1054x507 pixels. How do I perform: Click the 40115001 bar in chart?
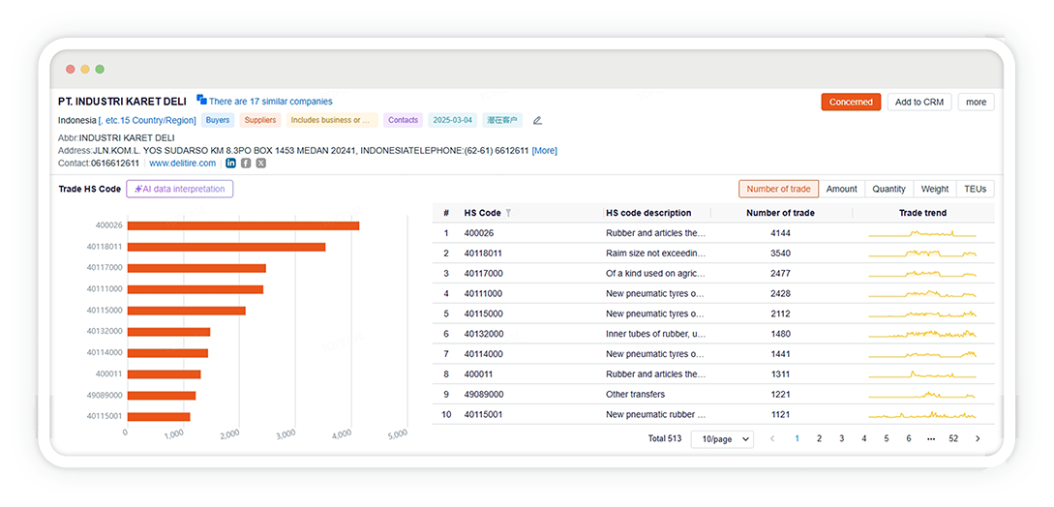coord(159,416)
